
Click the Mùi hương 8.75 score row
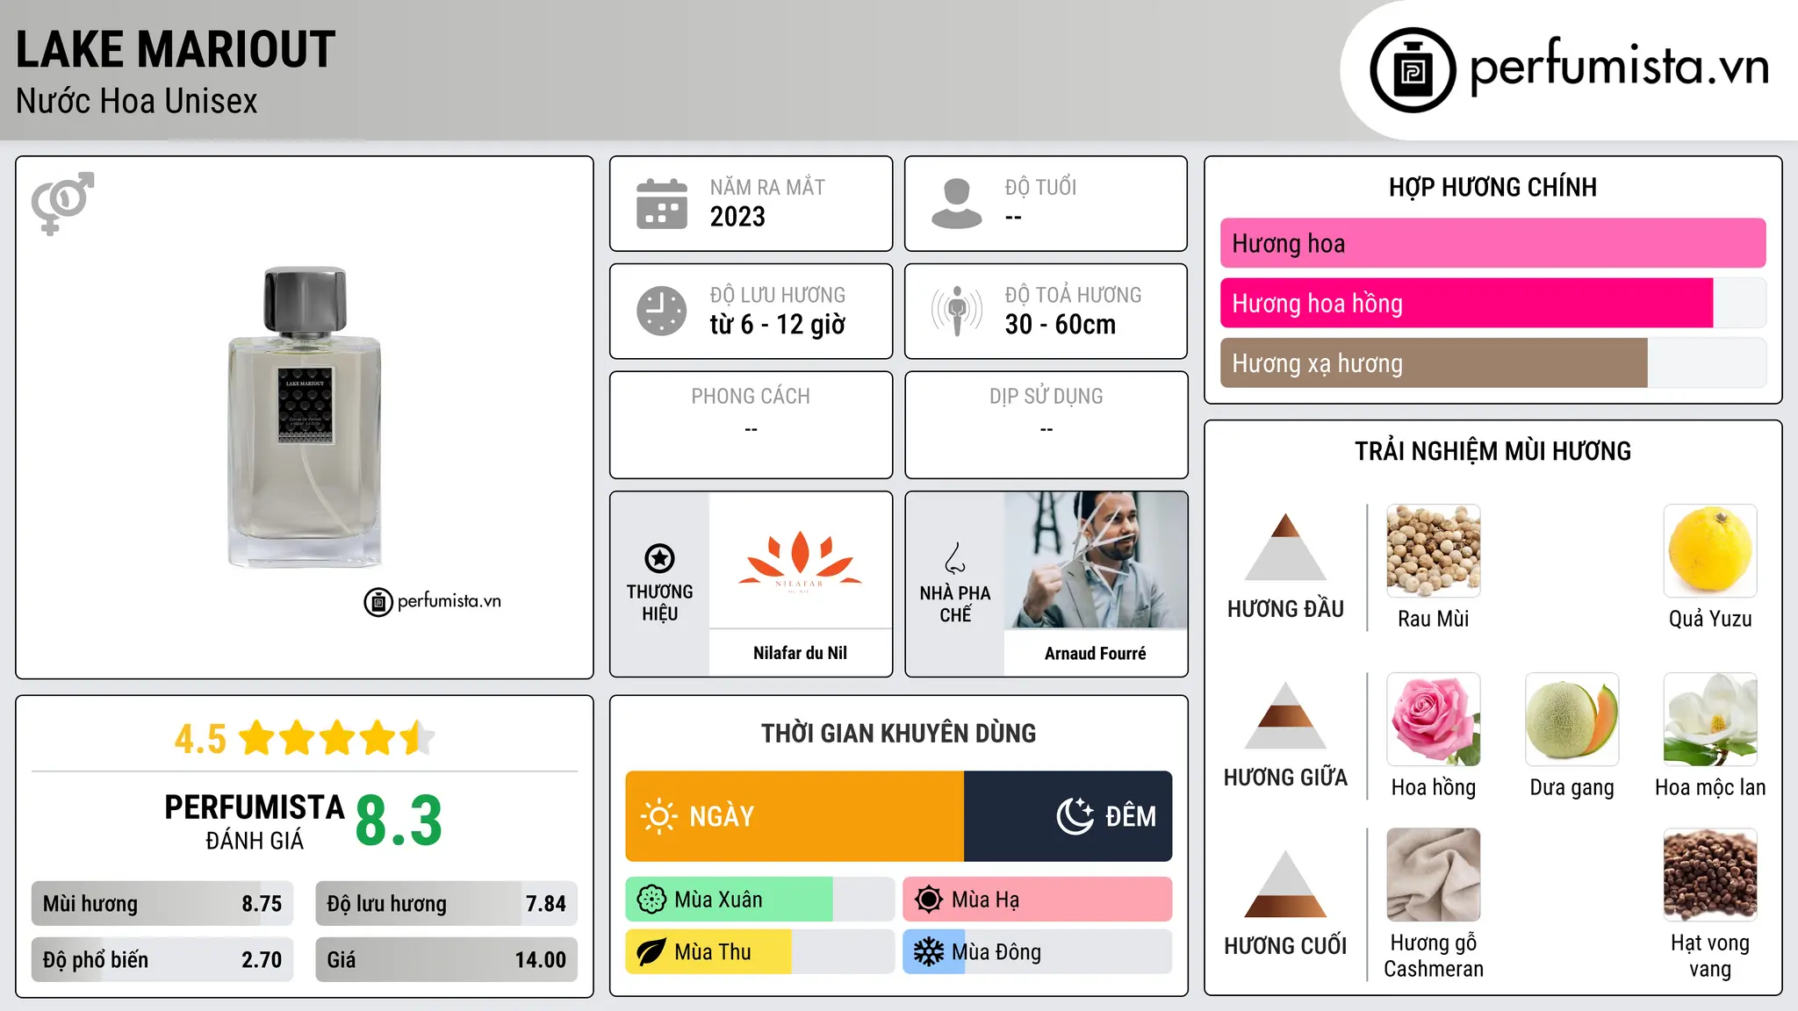click(x=162, y=904)
